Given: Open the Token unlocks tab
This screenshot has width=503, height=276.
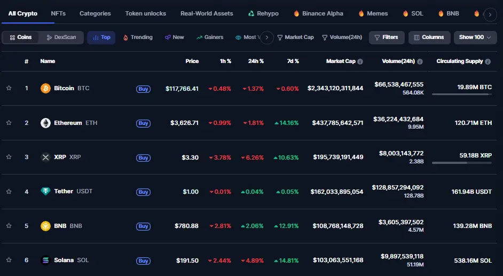Looking at the screenshot, I should 146,14.
